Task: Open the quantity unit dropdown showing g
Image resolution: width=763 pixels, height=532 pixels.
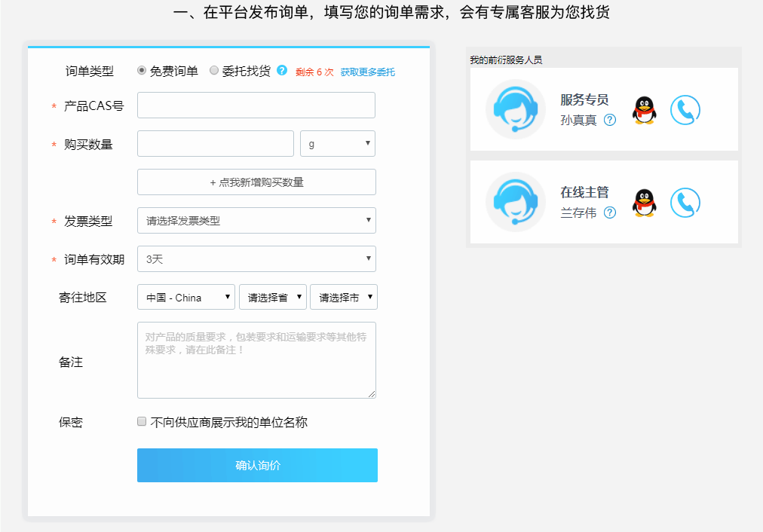Action: click(338, 143)
